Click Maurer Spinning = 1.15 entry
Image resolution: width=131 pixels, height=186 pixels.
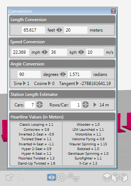(x=88, y=144)
